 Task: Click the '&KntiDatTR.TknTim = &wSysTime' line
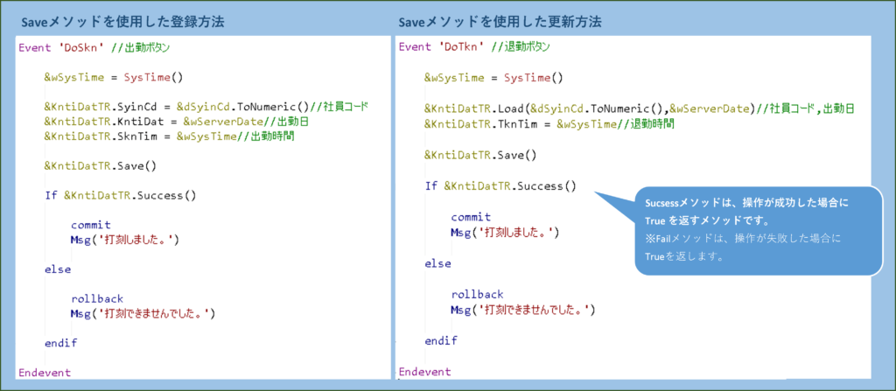tap(549, 123)
